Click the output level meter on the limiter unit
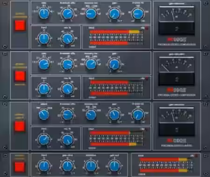210x177 pixels. pyautogui.click(x=116, y=144)
